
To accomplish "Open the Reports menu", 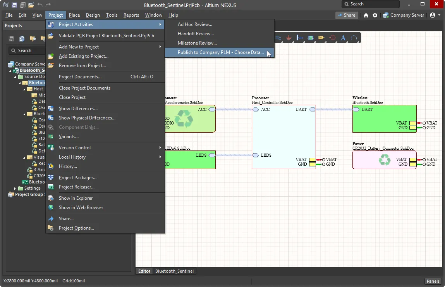I will 131,15.
